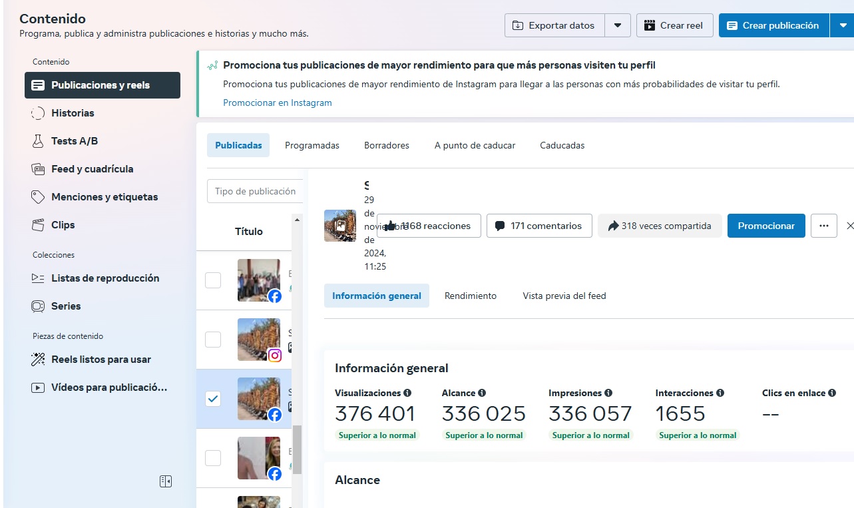854x508 pixels.
Task: Go to Feed y cuadrícula
Action: (x=92, y=169)
